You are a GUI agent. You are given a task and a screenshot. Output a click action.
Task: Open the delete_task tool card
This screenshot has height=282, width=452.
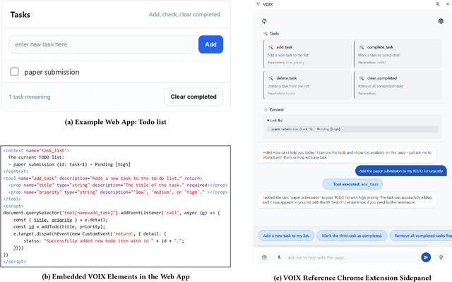[x=307, y=85]
